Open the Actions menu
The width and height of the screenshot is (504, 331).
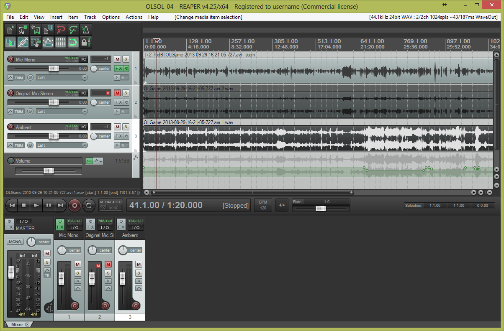[134, 17]
